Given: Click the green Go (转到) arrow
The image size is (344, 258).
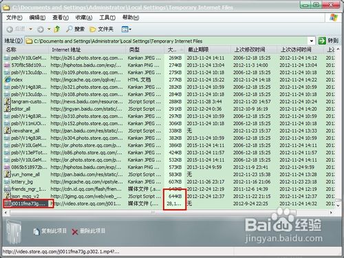Looking at the screenshot, I should coord(322,41).
